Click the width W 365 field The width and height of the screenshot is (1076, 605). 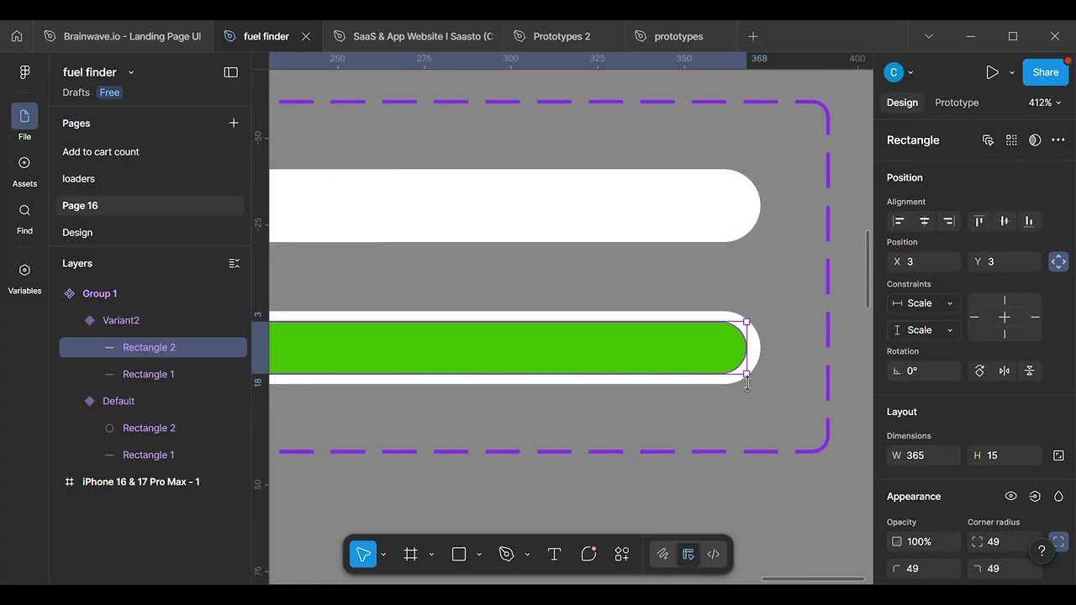[x=924, y=455]
